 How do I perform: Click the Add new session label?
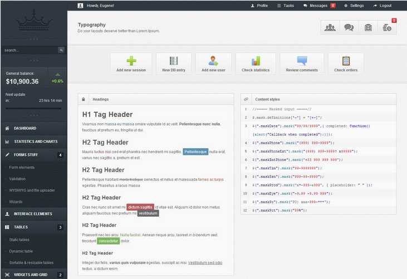[x=131, y=70]
